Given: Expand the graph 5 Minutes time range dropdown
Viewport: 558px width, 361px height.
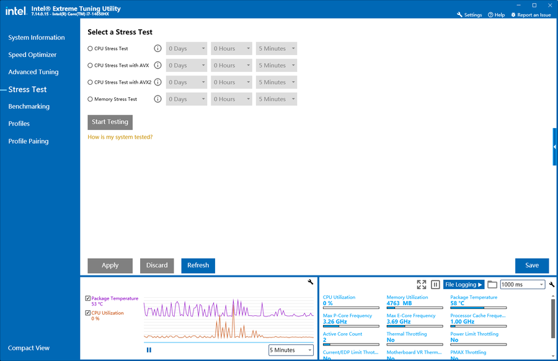Looking at the screenshot, I should (291, 350).
